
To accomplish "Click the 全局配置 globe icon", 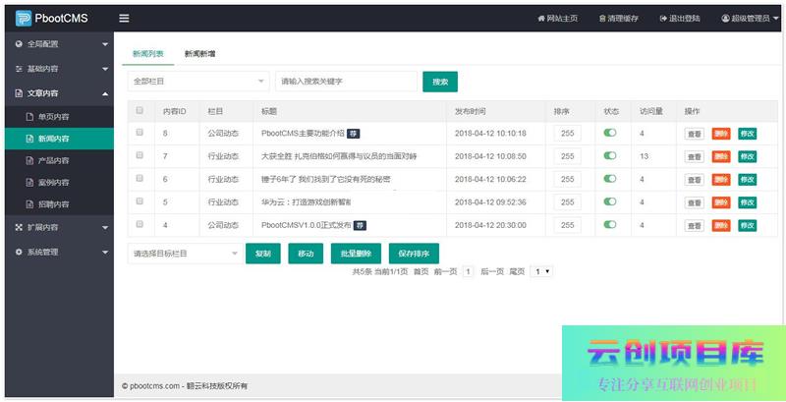I will (19, 44).
